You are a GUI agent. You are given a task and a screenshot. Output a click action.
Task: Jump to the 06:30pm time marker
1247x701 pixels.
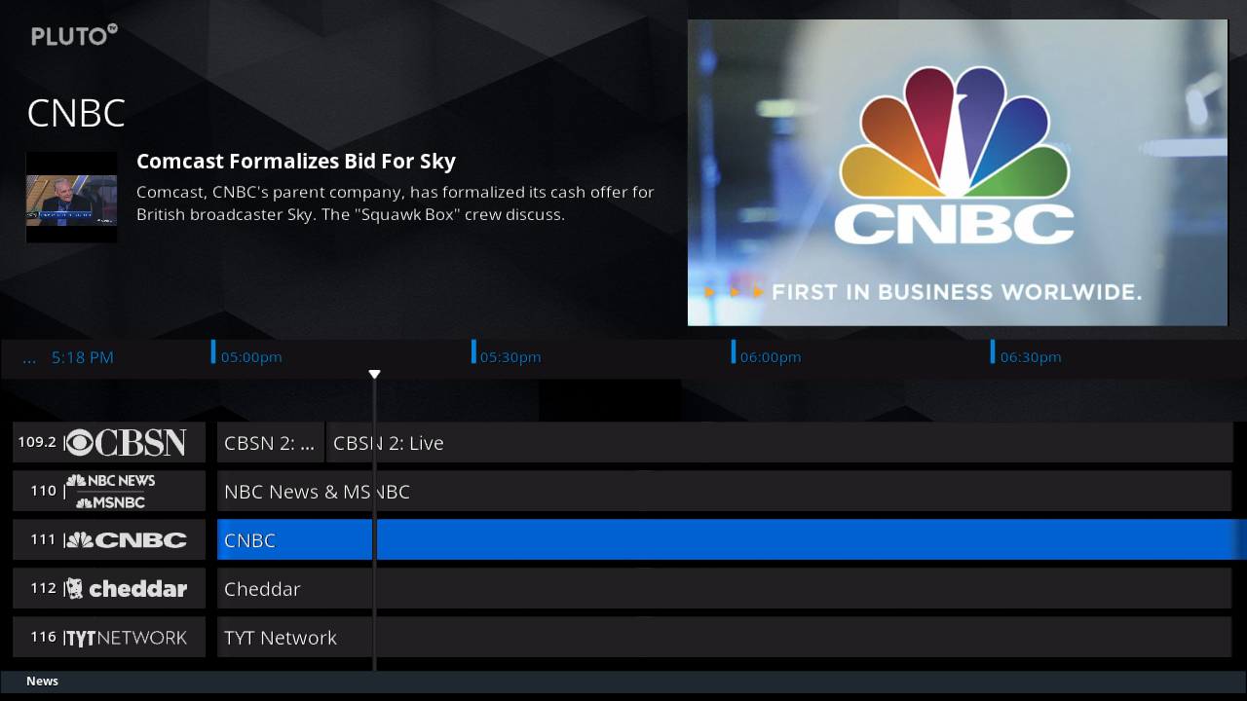point(1030,357)
